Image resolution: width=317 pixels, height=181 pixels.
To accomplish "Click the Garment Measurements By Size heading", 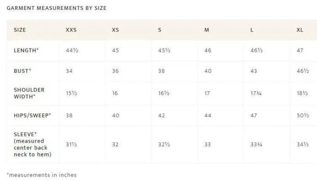I will coord(57,8).
